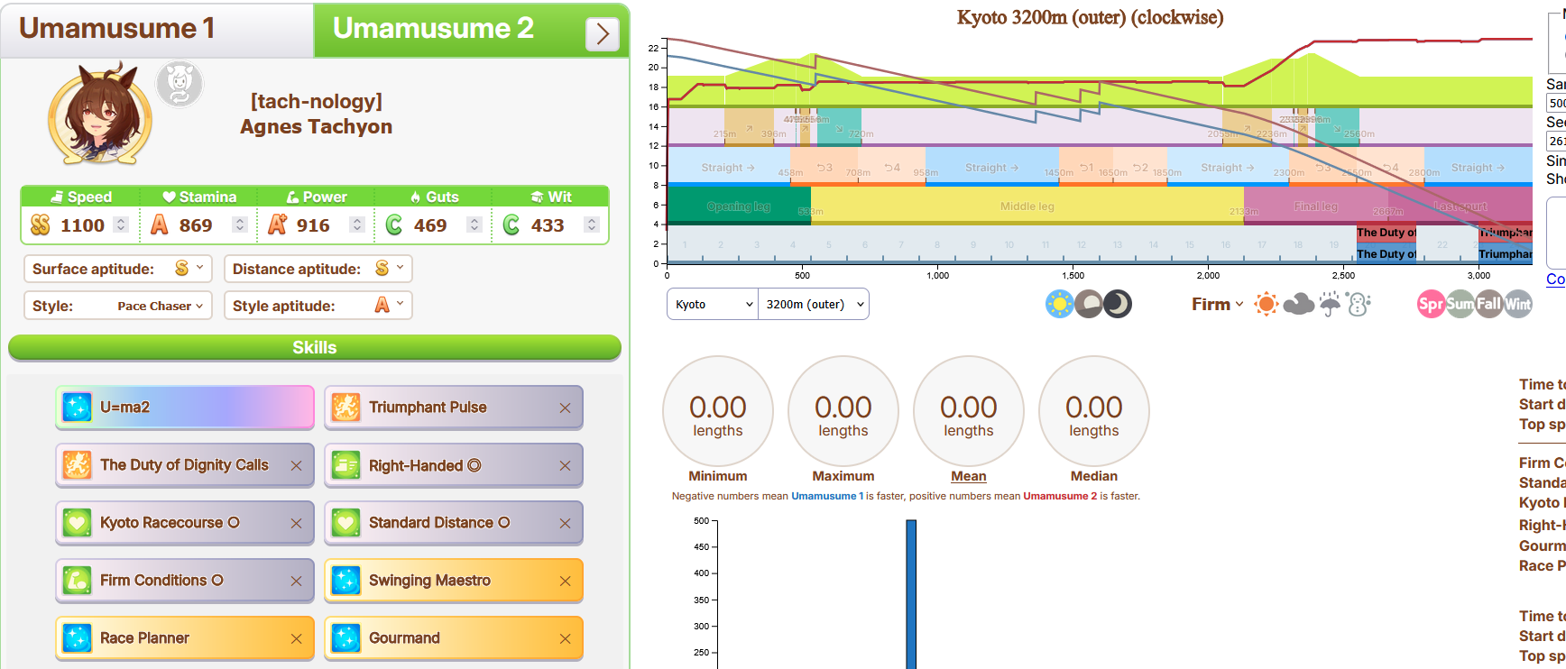This screenshot has width=1566, height=669.
Task: Click grey character silhouette icon beside portrait
Action: pyautogui.click(x=180, y=85)
